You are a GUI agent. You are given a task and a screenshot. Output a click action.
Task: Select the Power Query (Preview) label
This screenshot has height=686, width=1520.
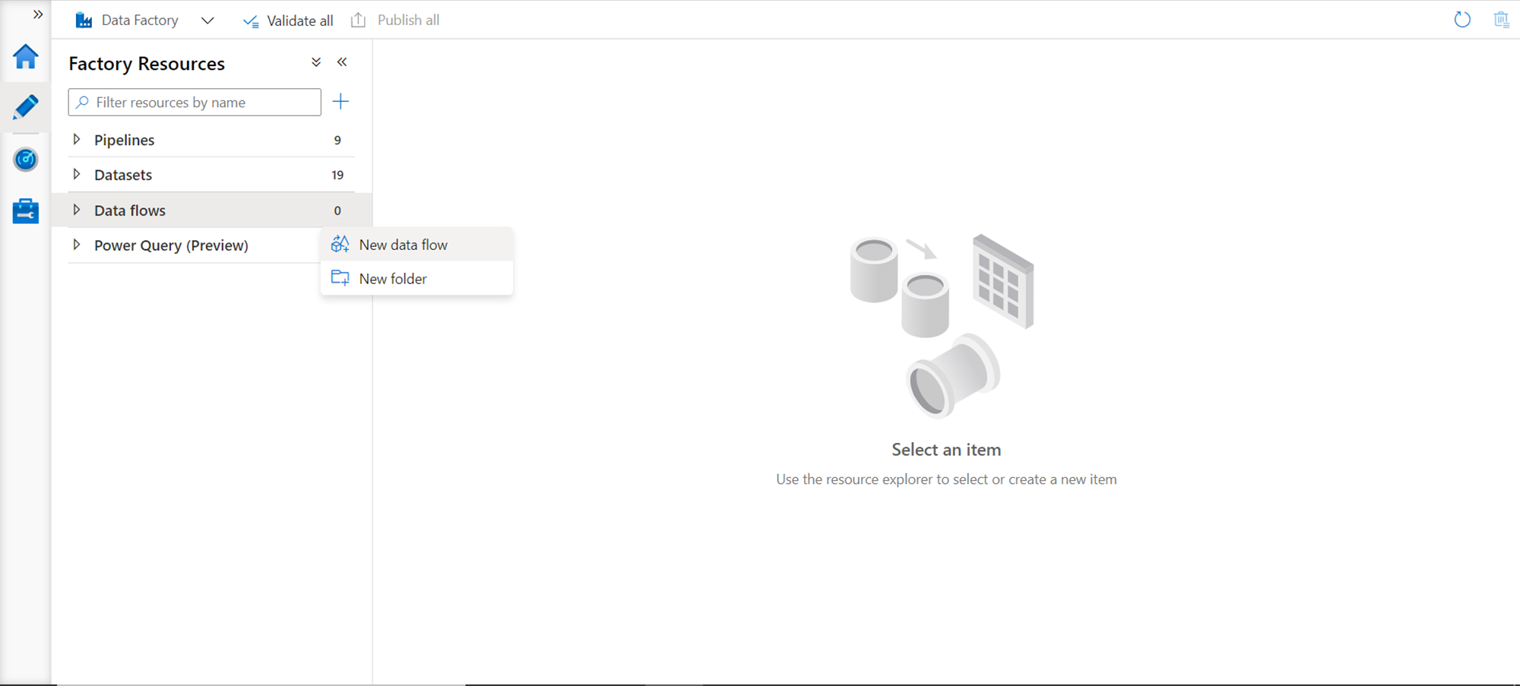tap(171, 245)
